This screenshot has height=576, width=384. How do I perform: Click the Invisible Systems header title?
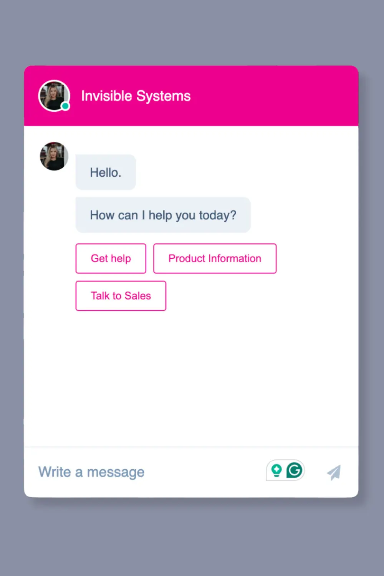coord(136,96)
